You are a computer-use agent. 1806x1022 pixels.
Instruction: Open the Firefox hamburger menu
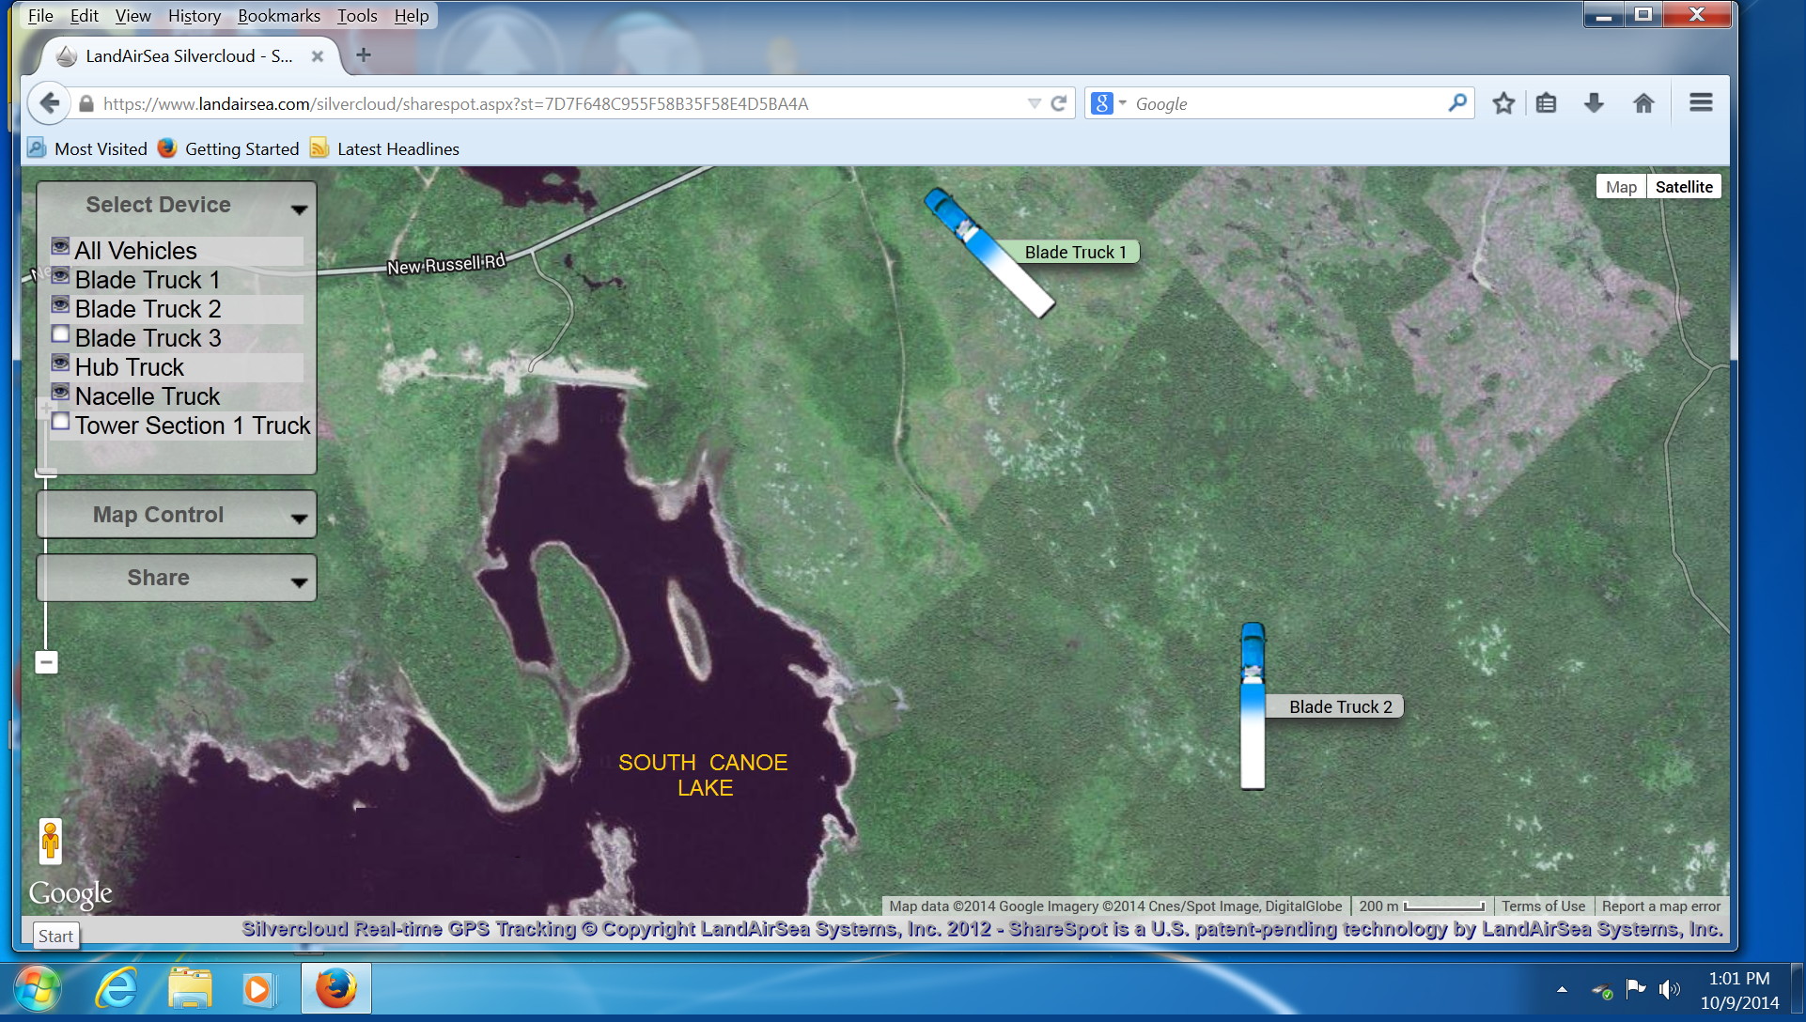(1701, 102)
